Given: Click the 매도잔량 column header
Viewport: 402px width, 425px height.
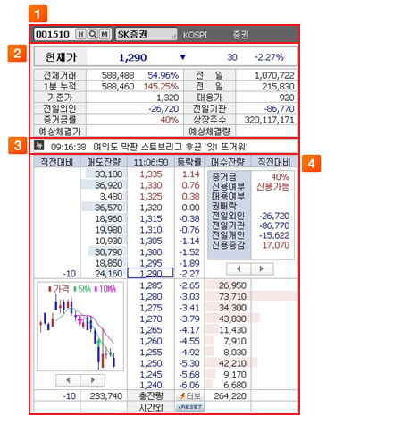Looking at the screenshot, I should (x=104, y=162).
